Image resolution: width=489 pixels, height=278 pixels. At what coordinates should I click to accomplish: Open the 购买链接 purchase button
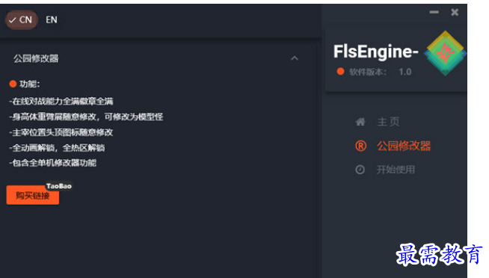coord(33,195)
